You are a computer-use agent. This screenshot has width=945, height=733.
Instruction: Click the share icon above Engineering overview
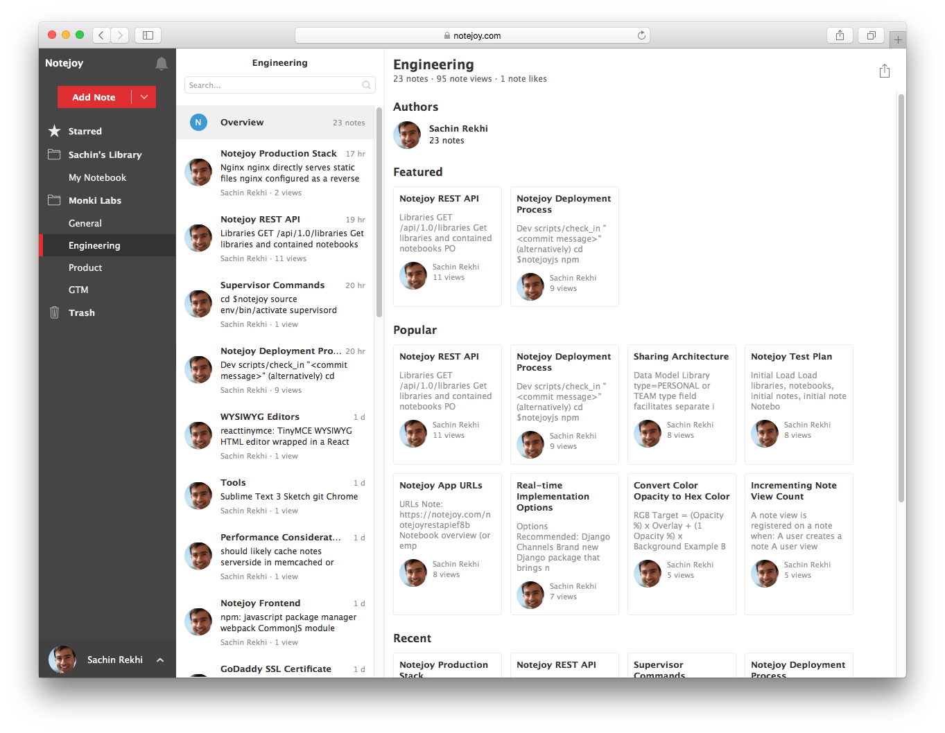tap(884, 71)
